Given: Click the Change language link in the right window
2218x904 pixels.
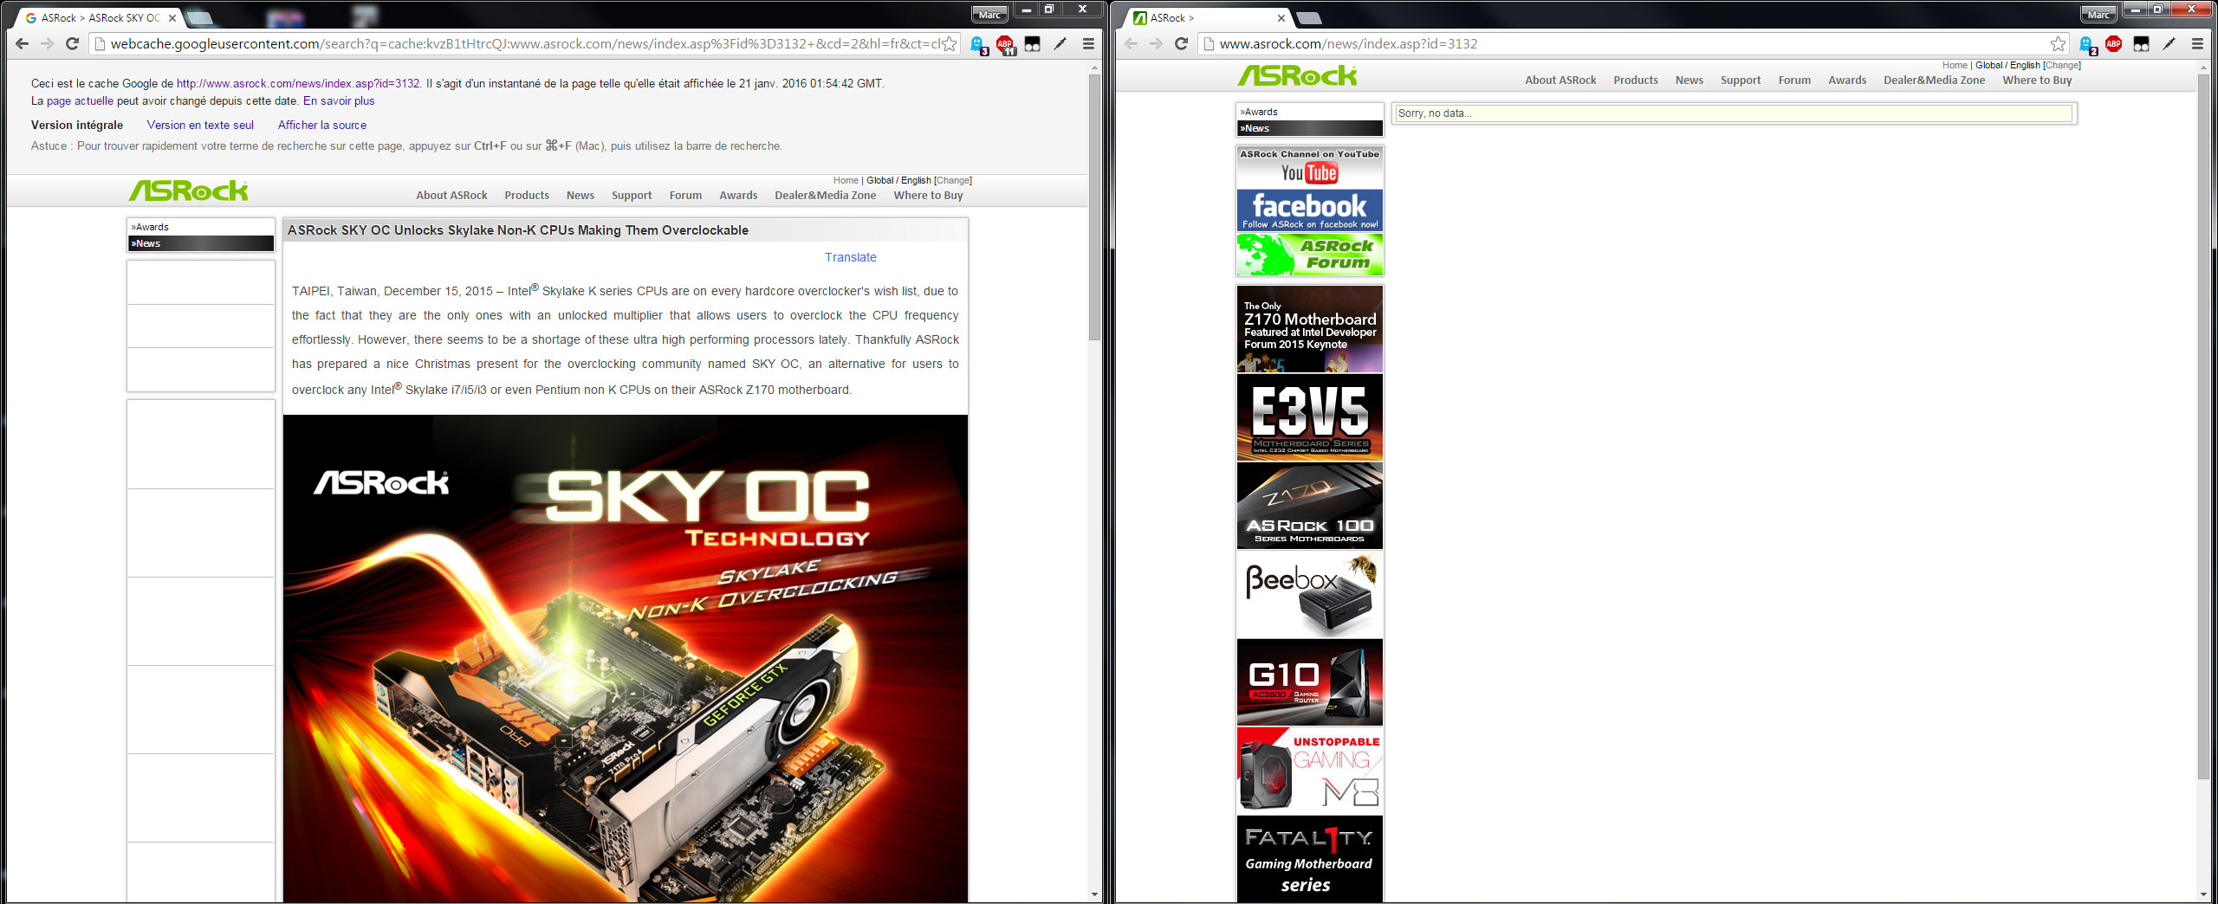Looking at the screenshot, I should (x=2062, y=65).
